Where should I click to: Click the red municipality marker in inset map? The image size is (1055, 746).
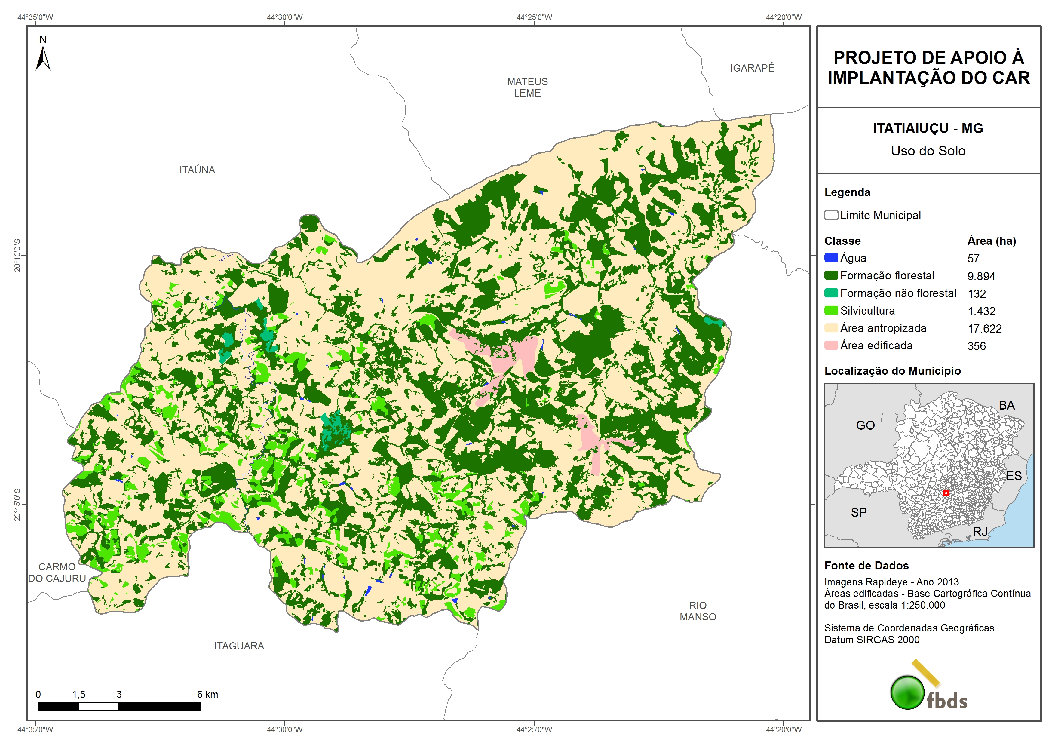coord(946,493)
